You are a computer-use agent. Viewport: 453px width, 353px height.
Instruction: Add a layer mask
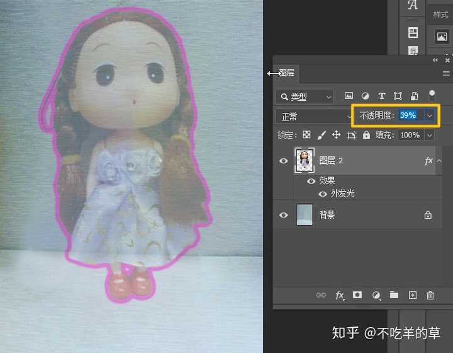point(357,295)
